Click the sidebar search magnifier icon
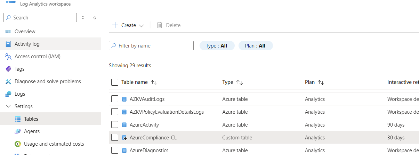The width and height of the screenshot is (419, 155). pos(9,18)
